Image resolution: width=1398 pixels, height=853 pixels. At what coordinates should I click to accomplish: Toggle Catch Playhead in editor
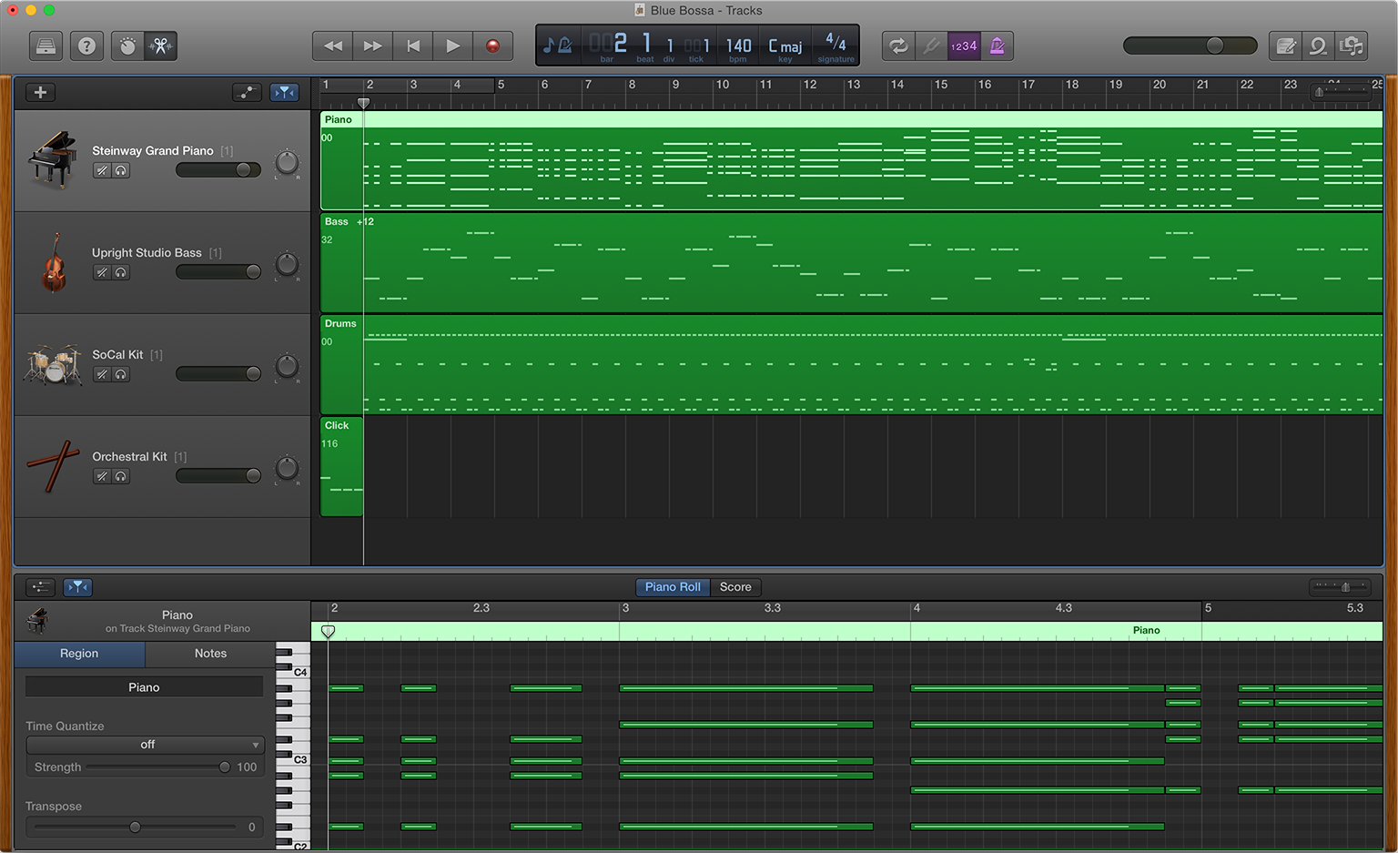pyautogui.click(x=78, y=587)
